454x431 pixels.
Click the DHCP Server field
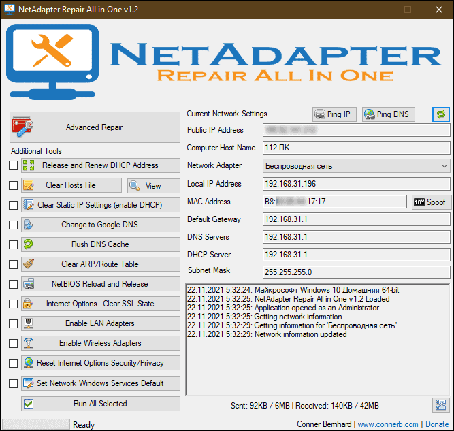(x=357, y=255)
